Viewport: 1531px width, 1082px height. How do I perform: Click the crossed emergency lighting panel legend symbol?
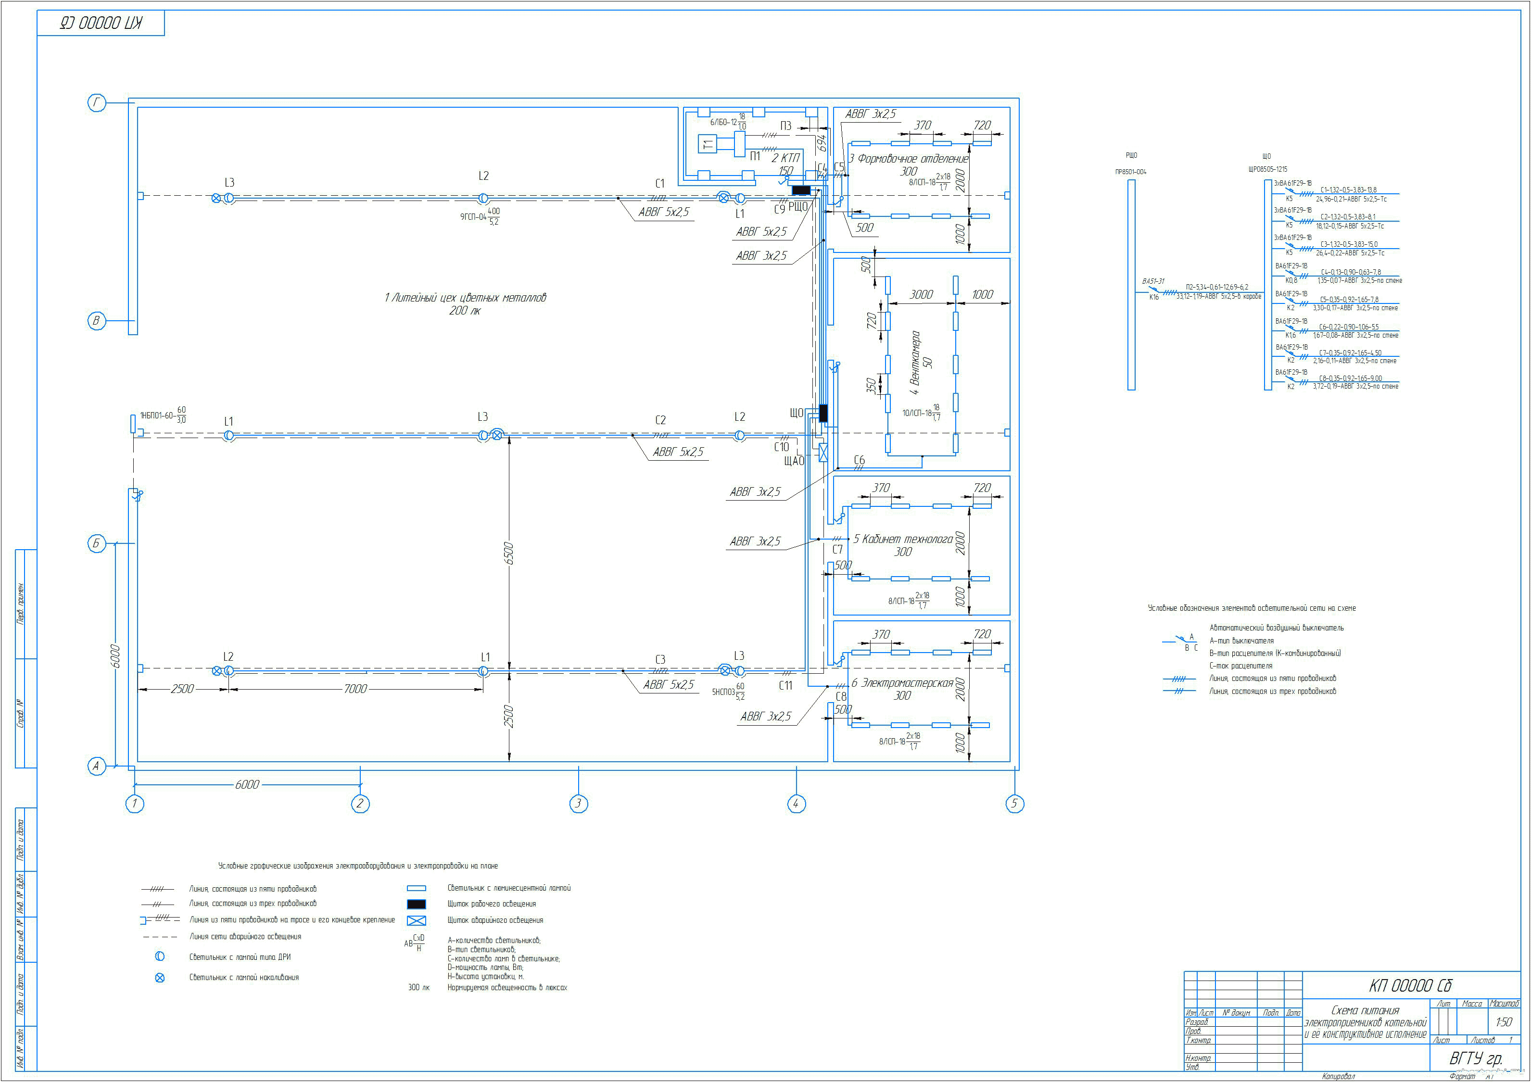(x=416, y=921)
